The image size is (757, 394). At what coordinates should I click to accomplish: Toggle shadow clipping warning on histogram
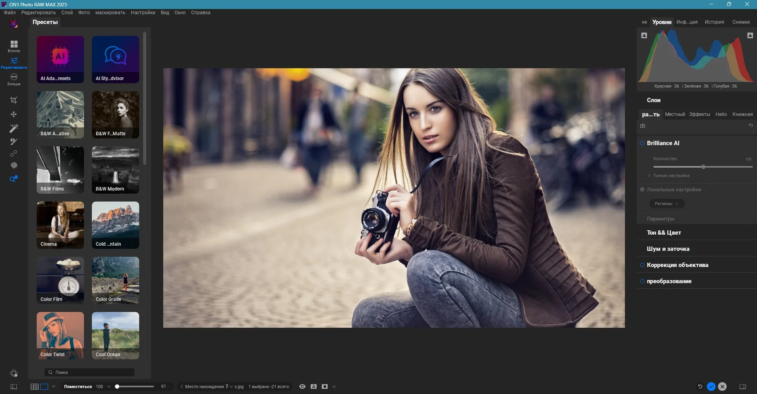644,35
